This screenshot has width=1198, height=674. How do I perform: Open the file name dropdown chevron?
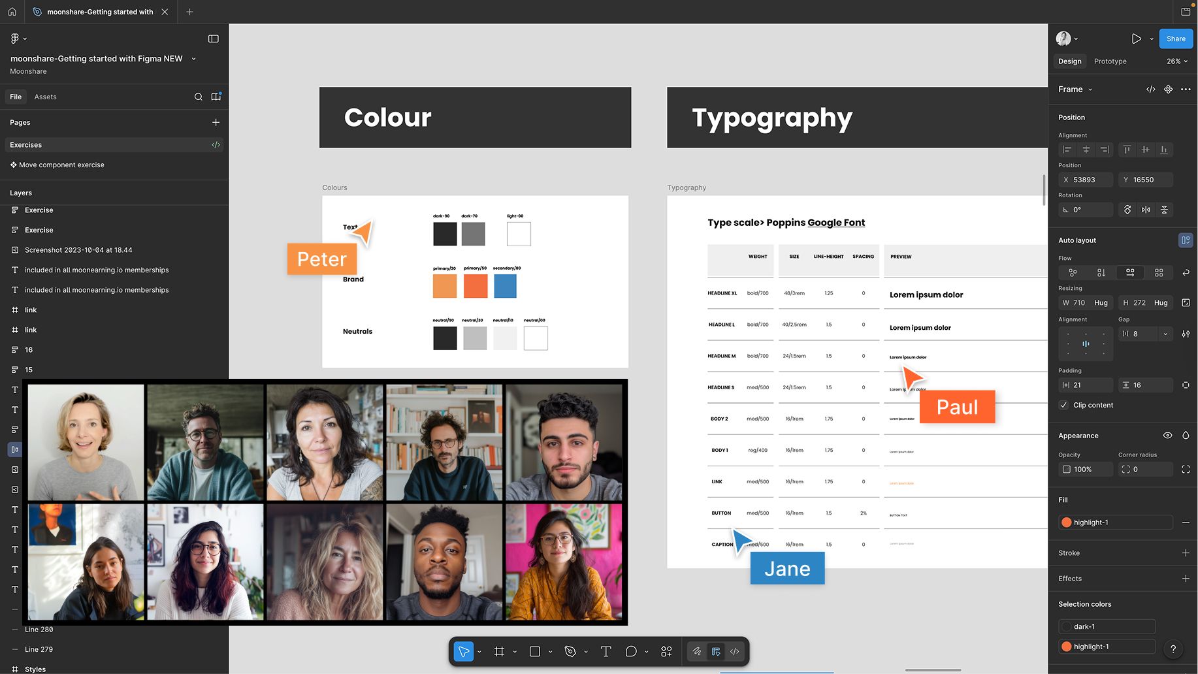(x=193, y=59)
